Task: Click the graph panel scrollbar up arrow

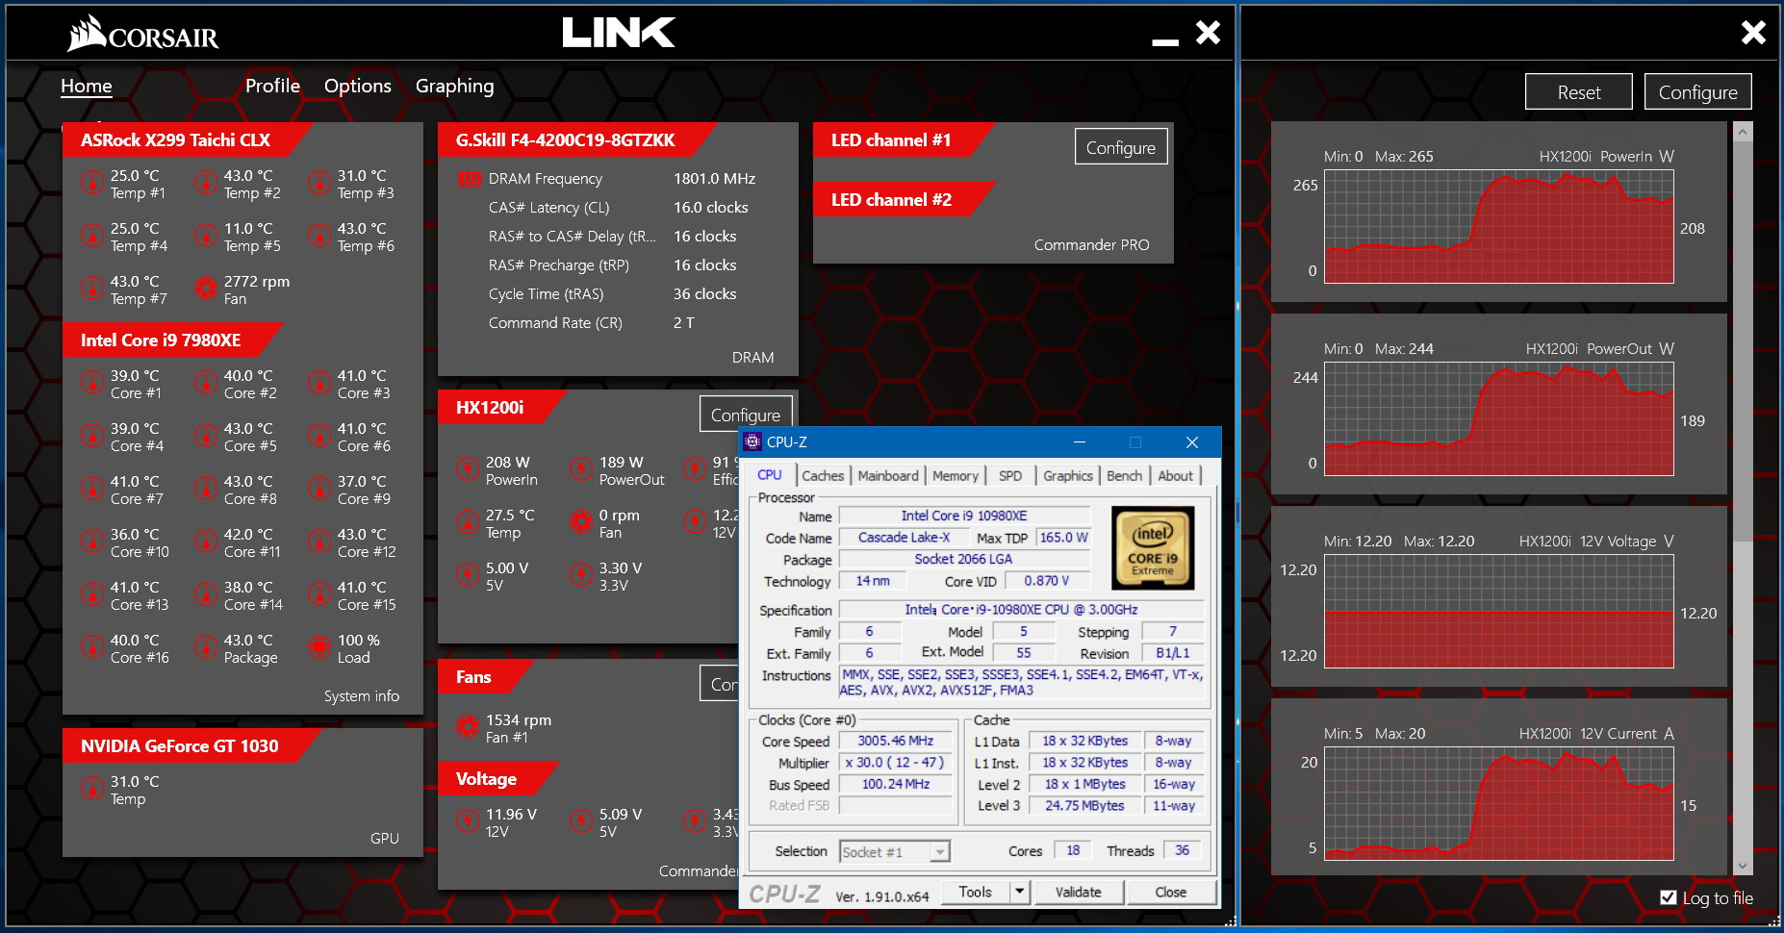Action: point(1743,131)
